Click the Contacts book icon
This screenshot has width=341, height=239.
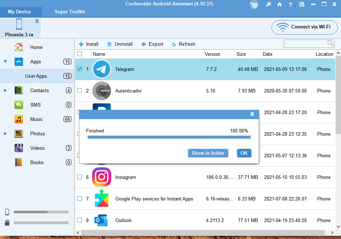[19, 90]
